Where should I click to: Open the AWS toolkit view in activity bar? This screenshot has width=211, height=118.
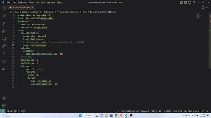pos(4,61)
